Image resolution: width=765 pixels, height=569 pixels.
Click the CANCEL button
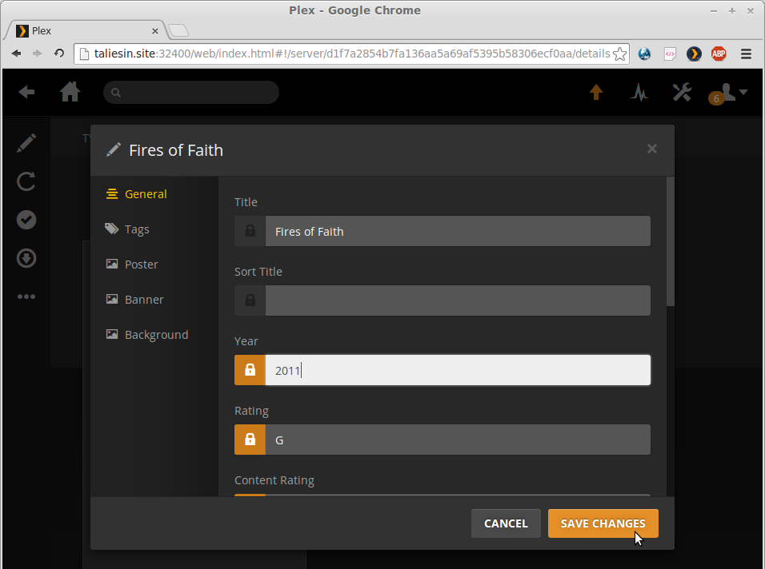[506, 523]
